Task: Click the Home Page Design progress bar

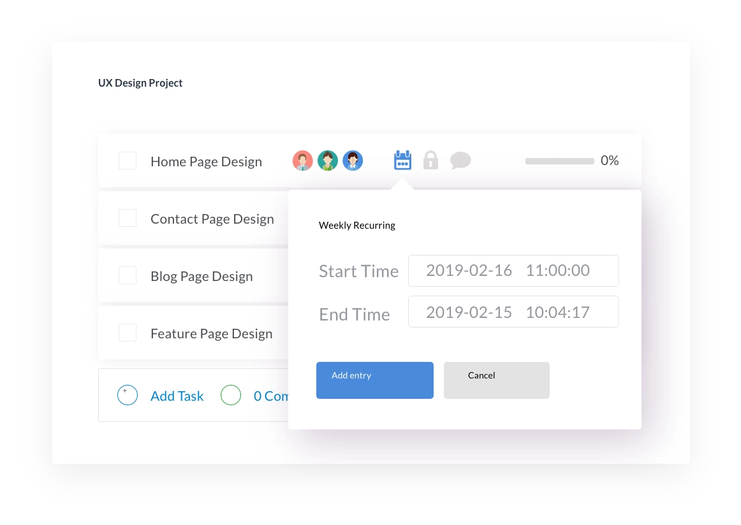Action: point(559,161)
